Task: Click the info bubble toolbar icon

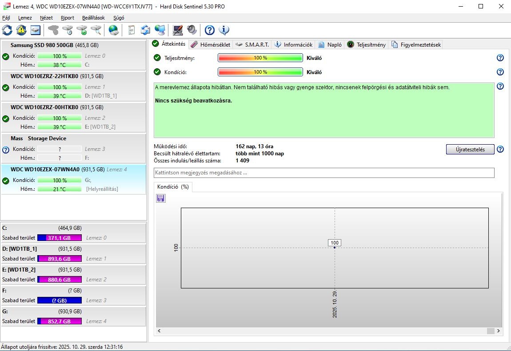Action: point(224,30)
